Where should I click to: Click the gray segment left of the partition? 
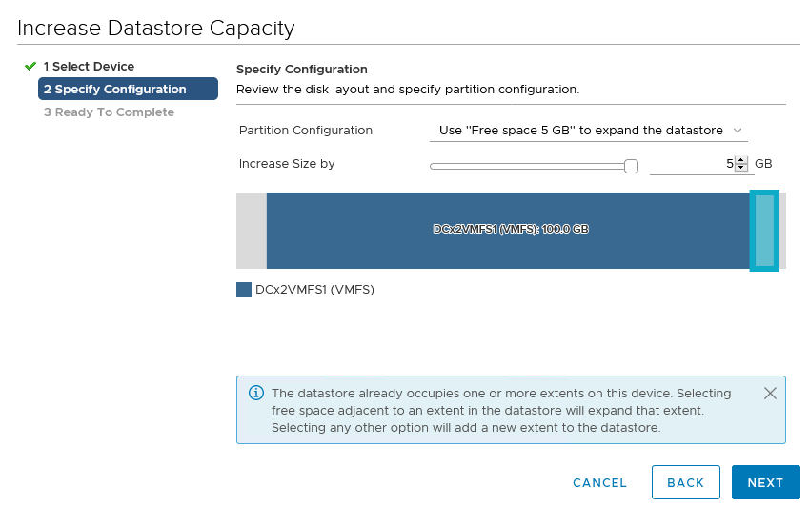251,231
